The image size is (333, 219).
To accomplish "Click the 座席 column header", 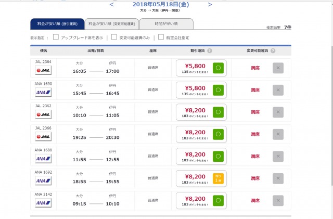I will tap(153, 50).
